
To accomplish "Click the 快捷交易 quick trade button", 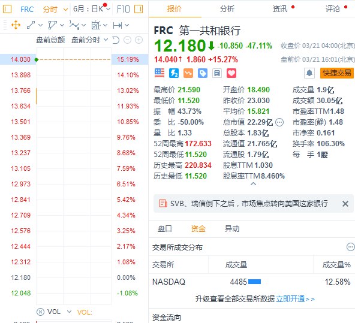I will pyautogui.click(x=336, y=73).
